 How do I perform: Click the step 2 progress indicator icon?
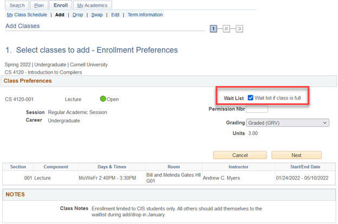tap(226, 28)
